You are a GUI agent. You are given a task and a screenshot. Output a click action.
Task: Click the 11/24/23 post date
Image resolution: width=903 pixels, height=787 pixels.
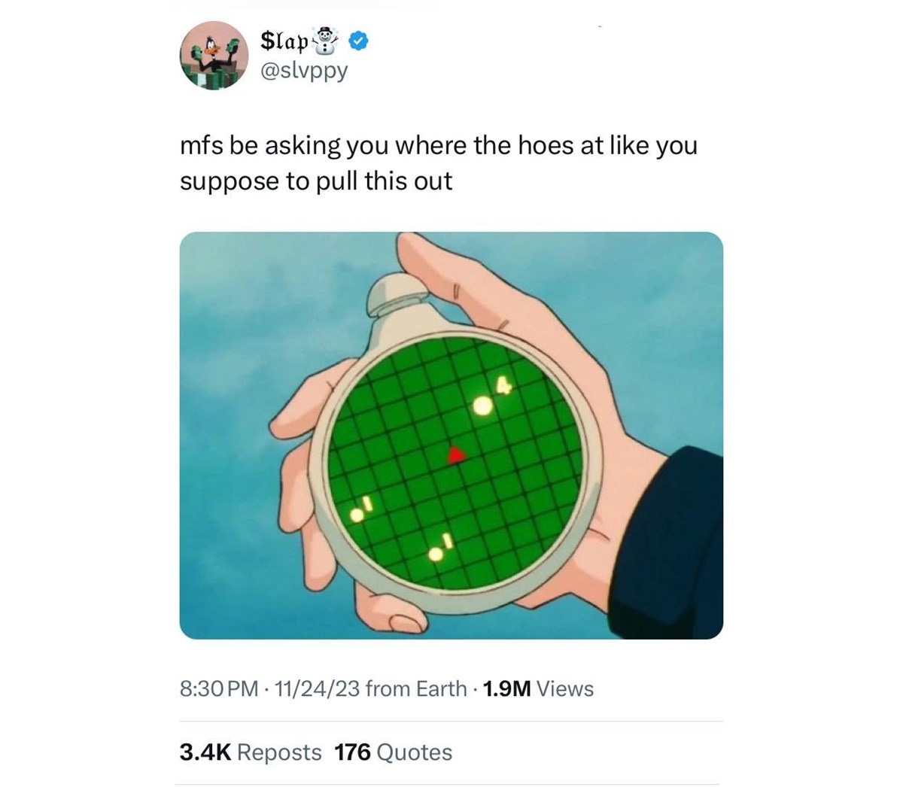(x=317, y=688)
